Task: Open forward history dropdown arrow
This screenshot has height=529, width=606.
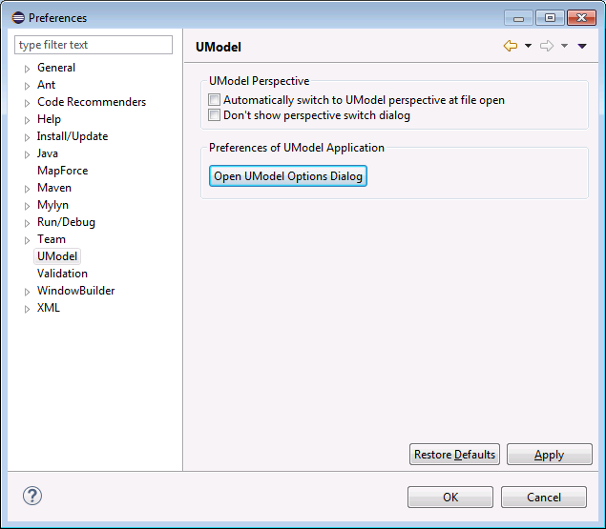Action: click(x=564, y=46)
